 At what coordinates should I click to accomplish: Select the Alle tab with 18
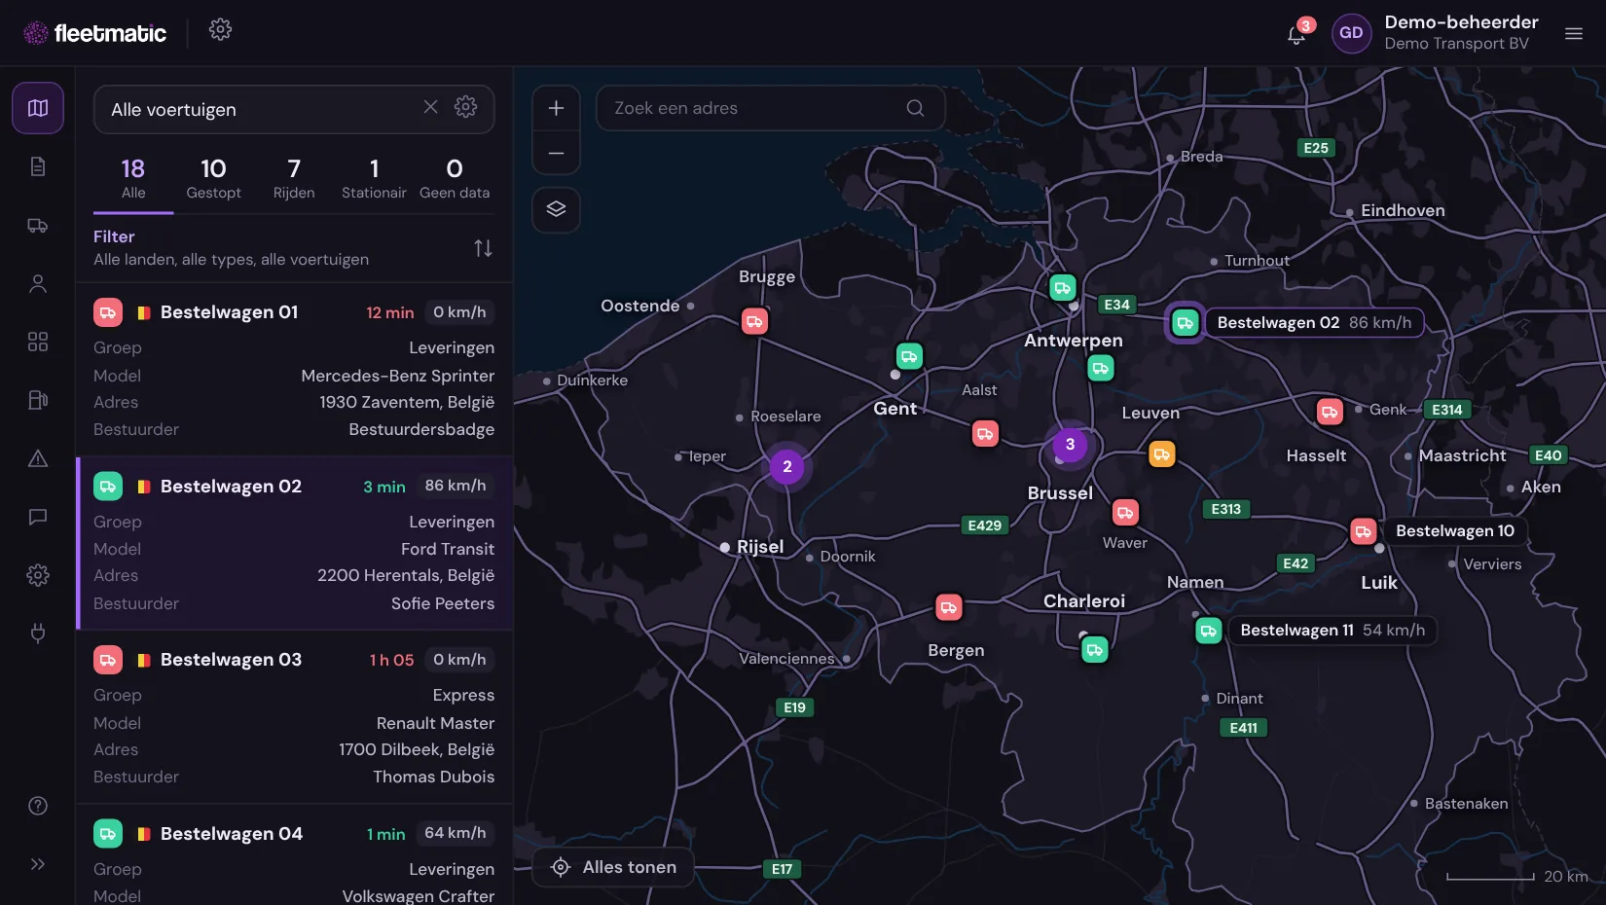coord(133,179)
